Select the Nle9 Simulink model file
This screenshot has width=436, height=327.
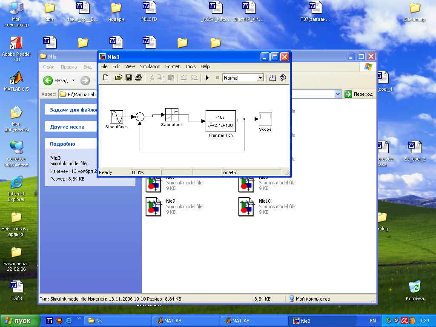point(174,207)
